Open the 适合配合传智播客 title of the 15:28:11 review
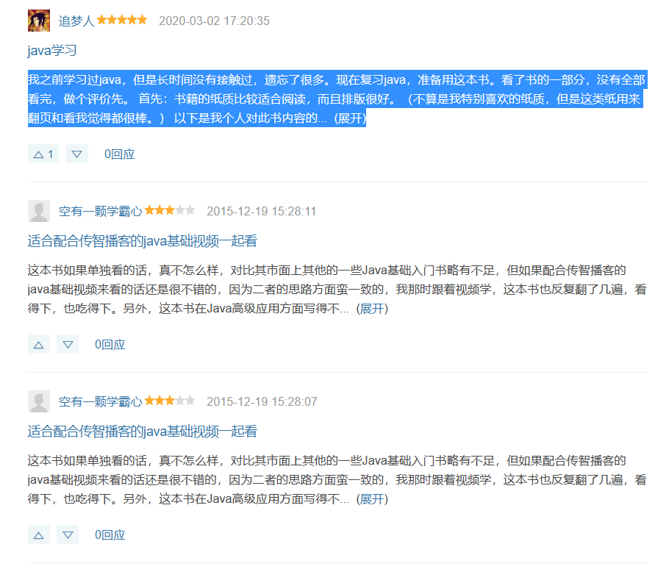Viewport: 669px width, 569px height. (142, 241)
